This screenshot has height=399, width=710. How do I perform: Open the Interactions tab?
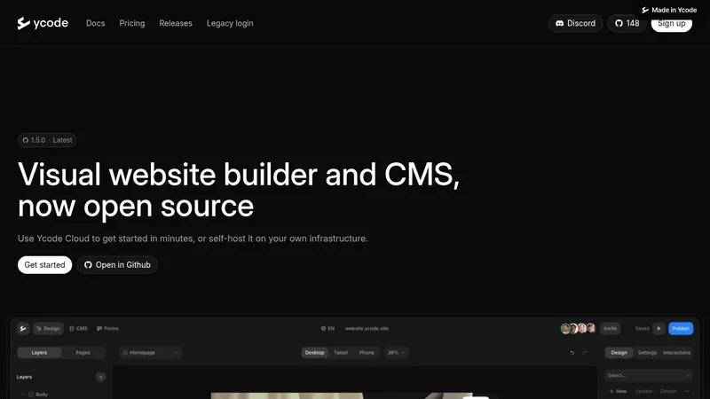[x=677, y=352]
